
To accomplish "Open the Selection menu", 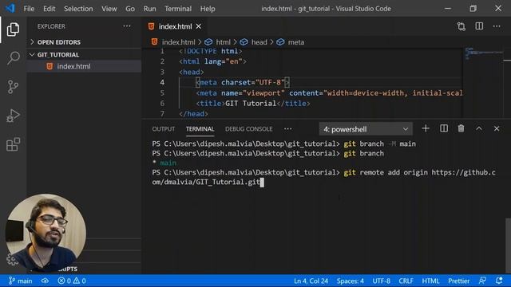I will tap(78, 9).
